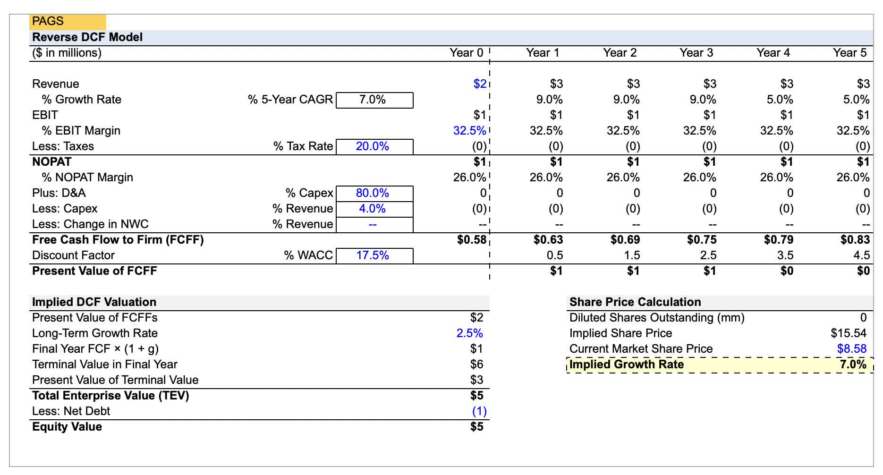Click the Share Price Calculation header
The height and width of the screenshot is (475, 883).
click(x=635, y=302)
